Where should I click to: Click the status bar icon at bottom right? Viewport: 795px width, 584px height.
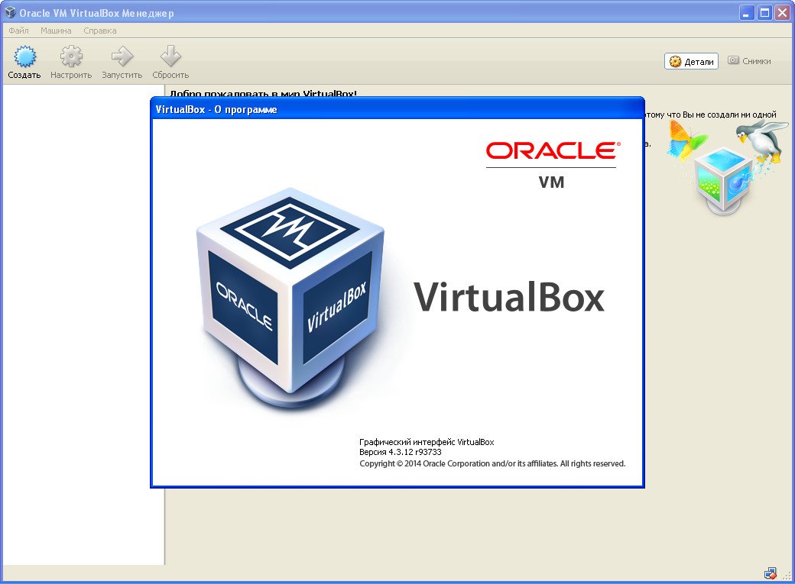(x=770, y=573)
